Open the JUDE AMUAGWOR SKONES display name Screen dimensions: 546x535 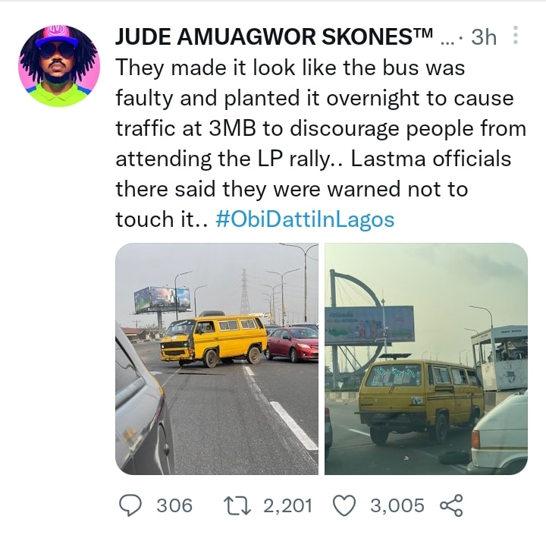[274, 36]
